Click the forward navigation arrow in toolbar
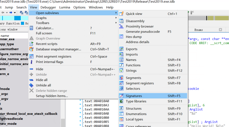Image resolution: width=229 pixels, height=127 pixels. [11, 13]
